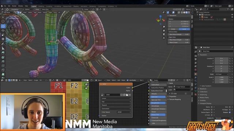Open image file folder icon in GRID node

click(x=127, y=95)
